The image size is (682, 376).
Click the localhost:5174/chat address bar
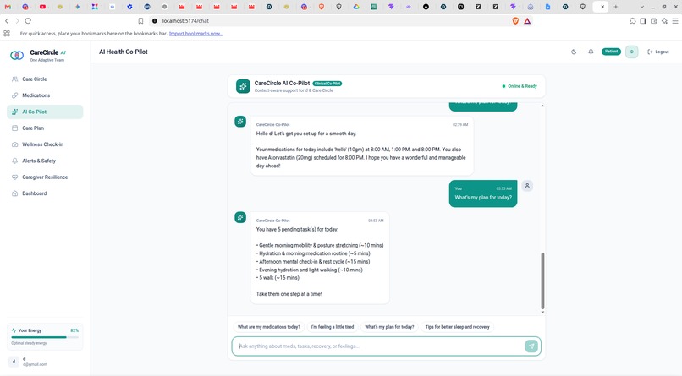point(331,21)
